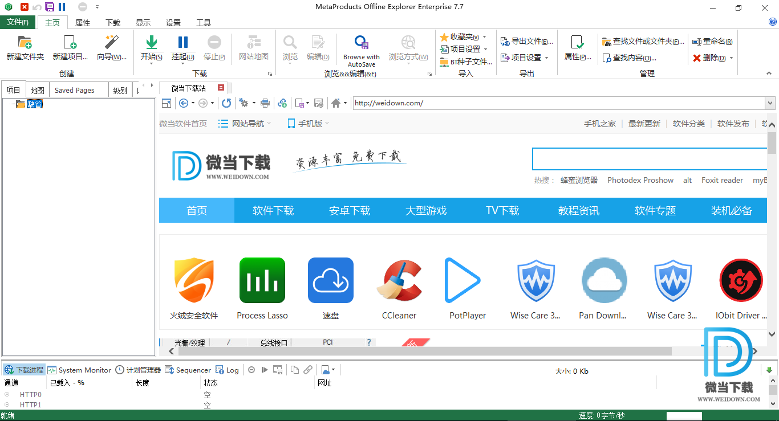This screenshot has width=779, height=421.
Task: Open the back history dropdown arrow
Action: tap(193, 103)
